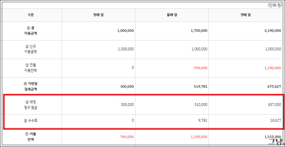Select the ⑥ 수수료 row label
Image resolution: width=285 pixels, height=147 pixels.
coord(31,120)
